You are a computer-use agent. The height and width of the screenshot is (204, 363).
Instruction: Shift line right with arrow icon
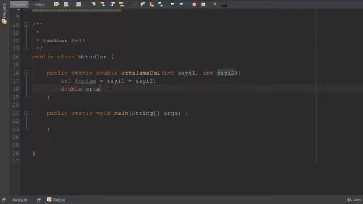coord(181,5)
